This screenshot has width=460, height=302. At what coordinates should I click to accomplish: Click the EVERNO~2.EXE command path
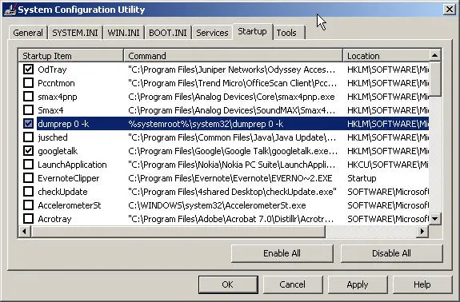click(230, 178)
